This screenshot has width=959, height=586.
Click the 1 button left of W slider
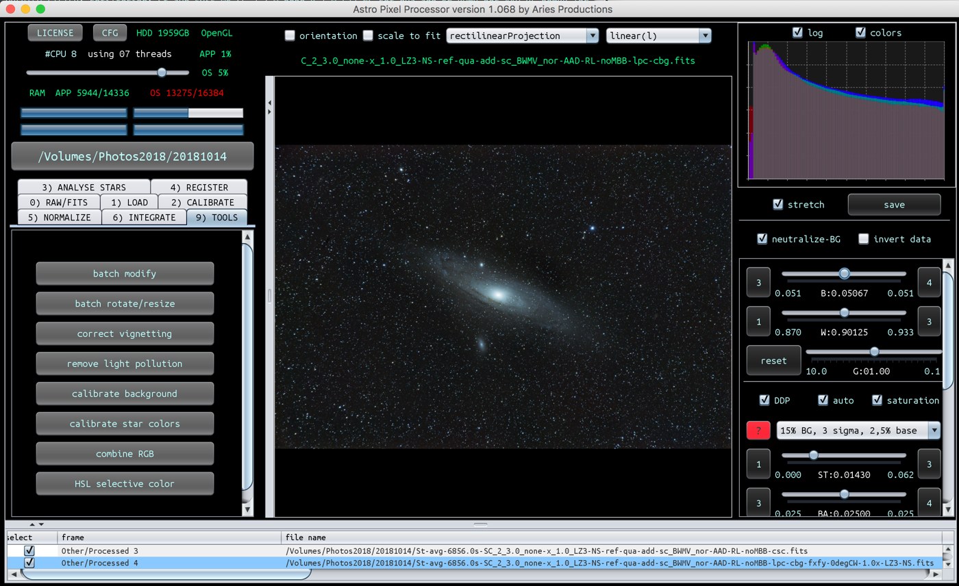[758, 322]
